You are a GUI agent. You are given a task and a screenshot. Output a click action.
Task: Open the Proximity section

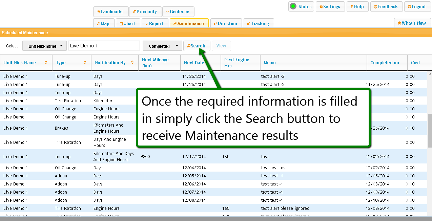click(145, 12)
